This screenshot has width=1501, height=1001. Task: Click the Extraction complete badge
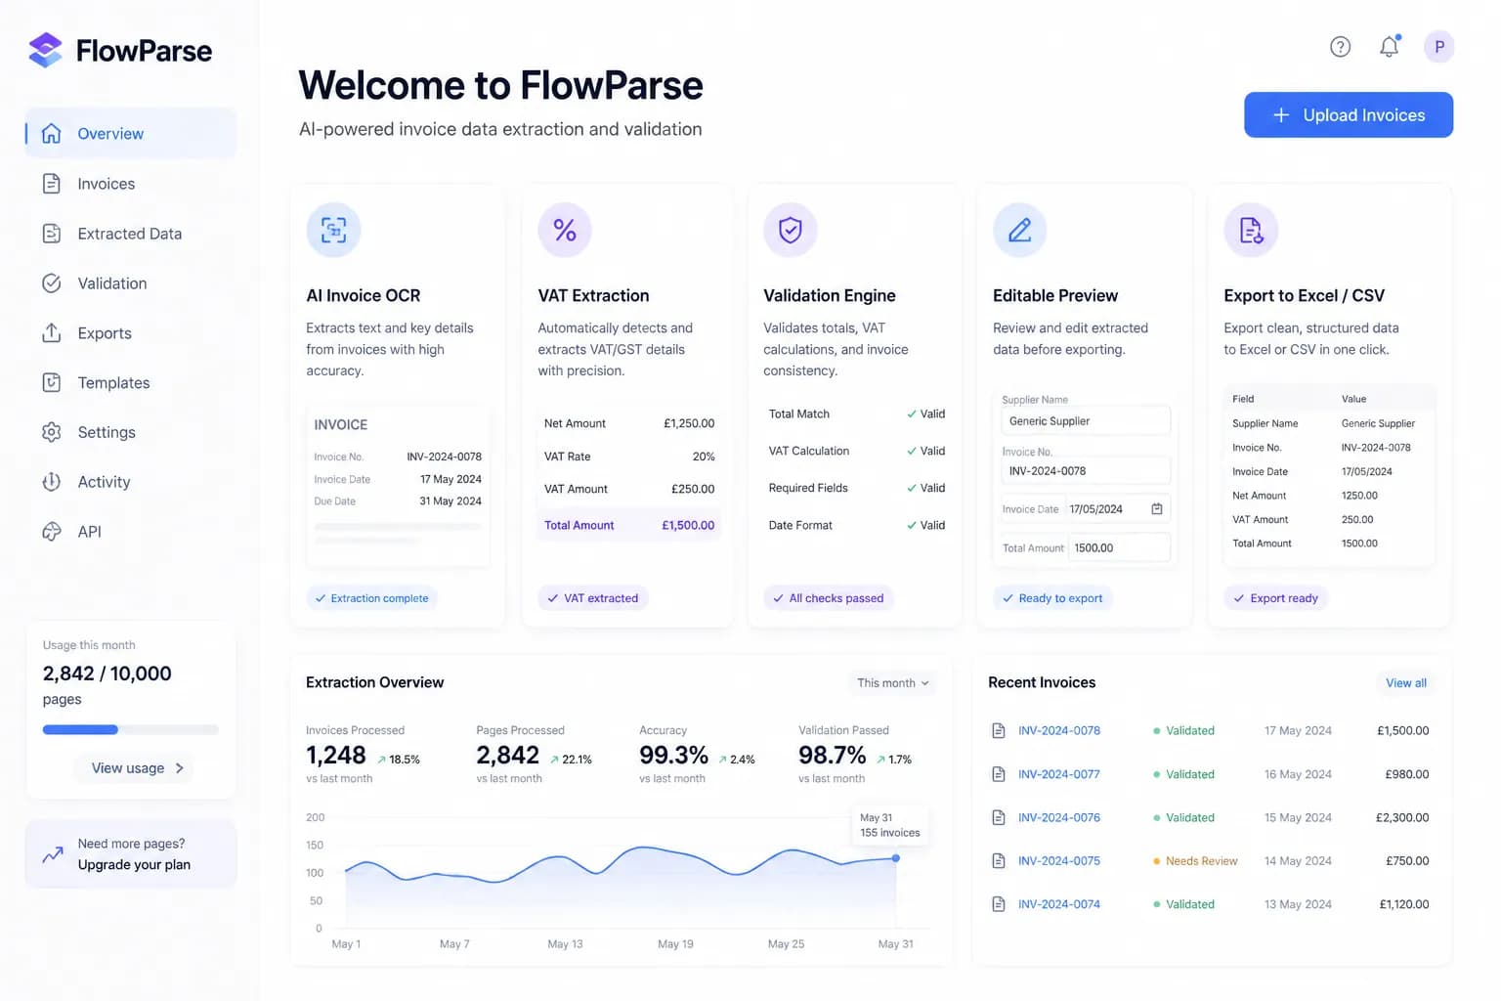point(372,598)
